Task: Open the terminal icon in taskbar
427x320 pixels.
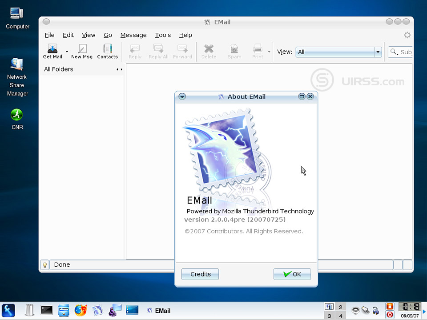Action: 47,310
